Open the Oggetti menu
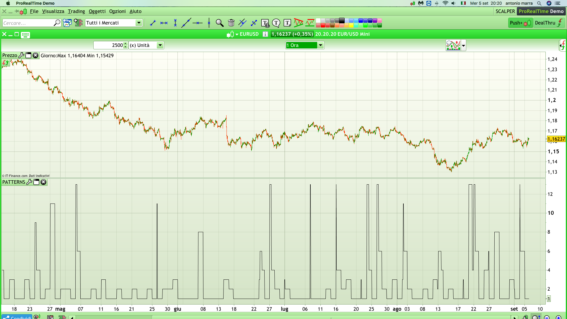The image size is (567, 319). click(x=97, y=11)
